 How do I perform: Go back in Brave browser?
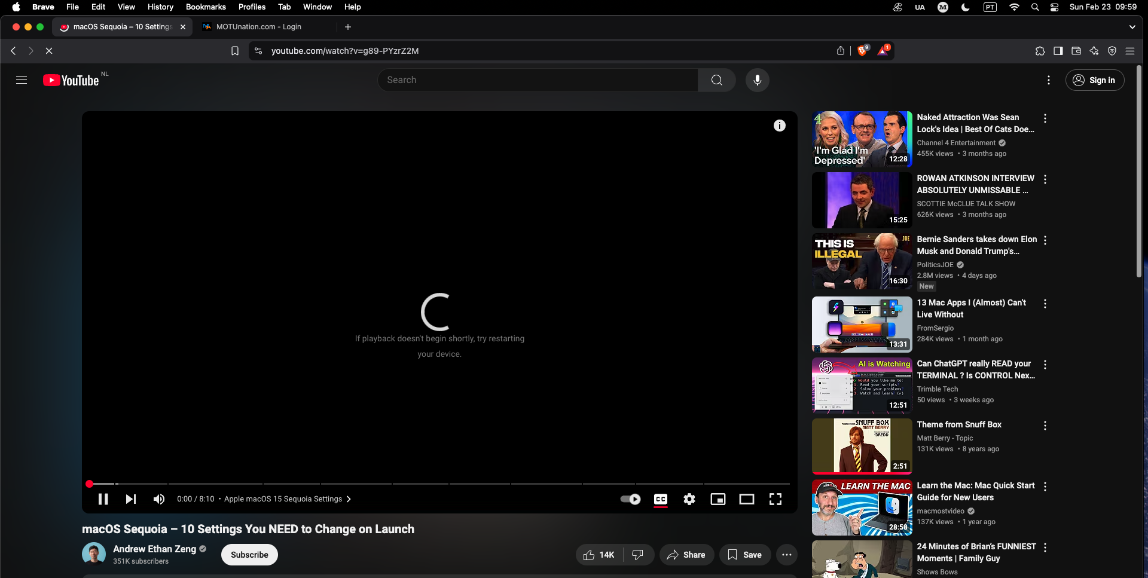(13, 51)
